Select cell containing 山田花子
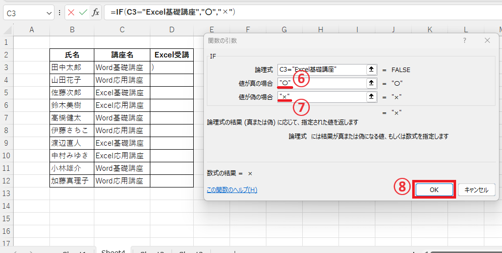The height and width of the screenshot is (253, 502). pyautogui.click(x=72, y=80)
